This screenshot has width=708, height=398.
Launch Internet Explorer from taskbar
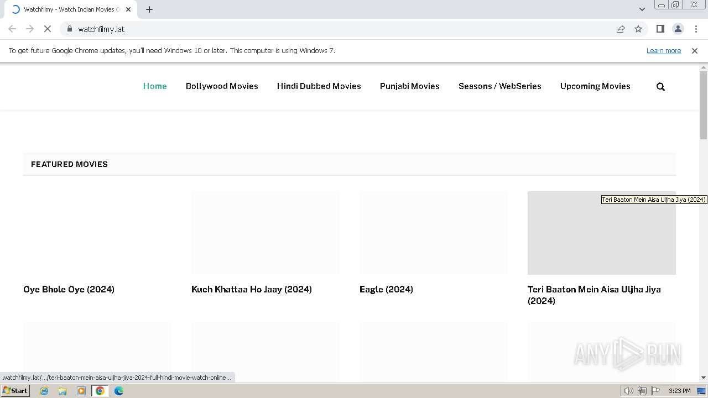pyautogui.click(x=44, y=391)
